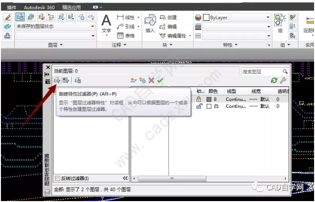Click the green refresh icon
This screenshot has width=315, height=202.
[x=274, y=81]
